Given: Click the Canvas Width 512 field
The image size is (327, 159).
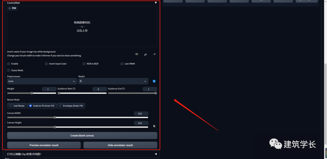Looking at the screenshot, I should 141,113.
